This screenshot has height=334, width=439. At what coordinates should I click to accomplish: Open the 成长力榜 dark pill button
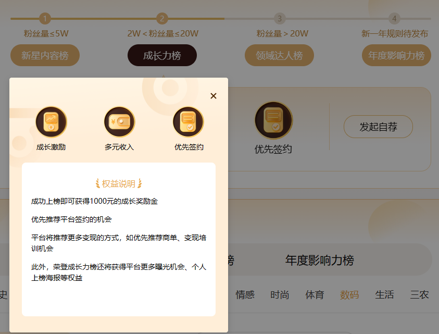point(162,55)
